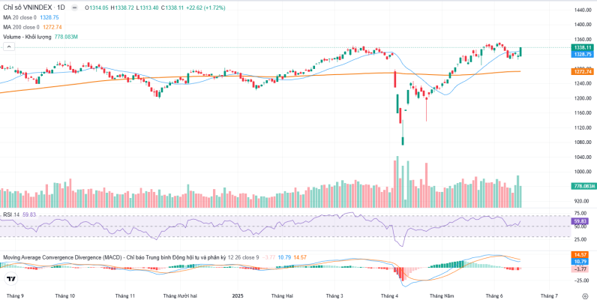Click Tháng 4 on the time axis
The image size is (597, 300).
389,295
